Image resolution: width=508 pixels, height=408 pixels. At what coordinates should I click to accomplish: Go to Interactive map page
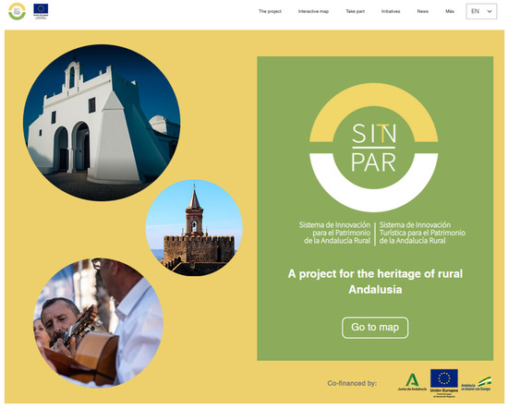tap(313, 11)
